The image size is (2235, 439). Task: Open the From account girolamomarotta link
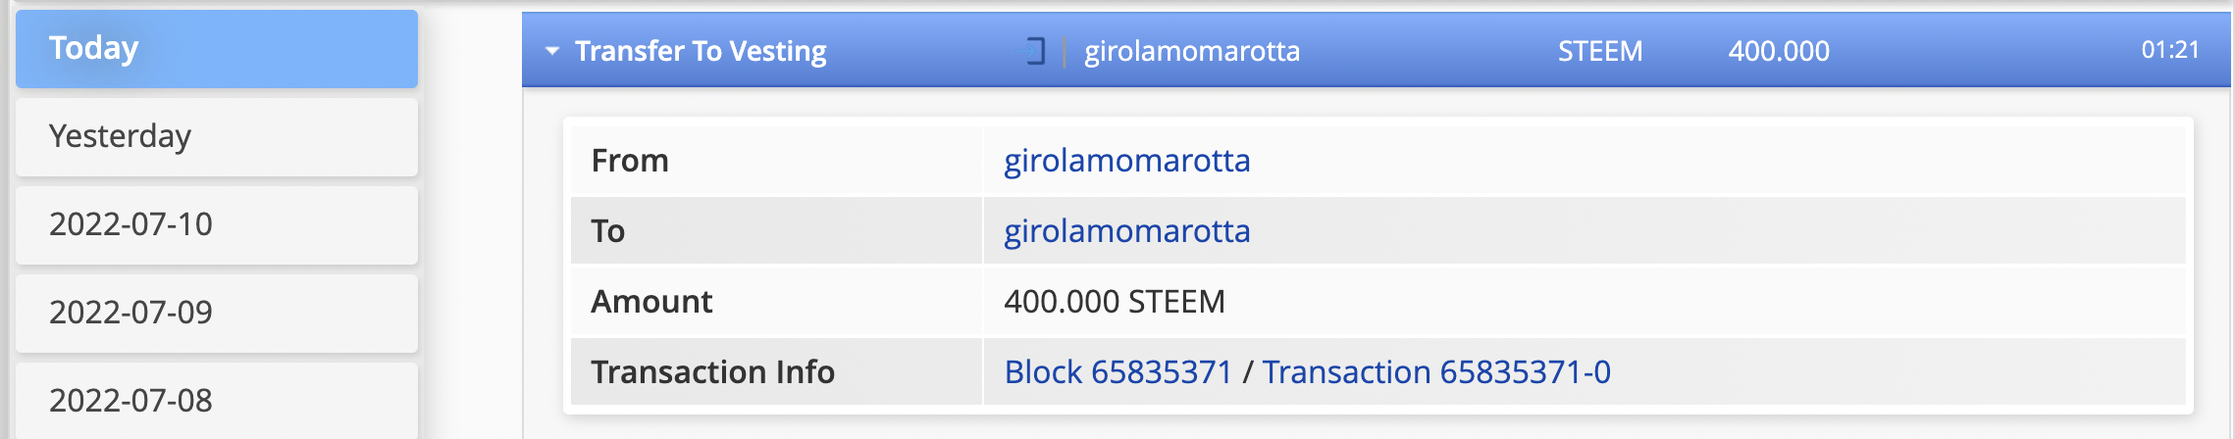tap(1126, 161)
